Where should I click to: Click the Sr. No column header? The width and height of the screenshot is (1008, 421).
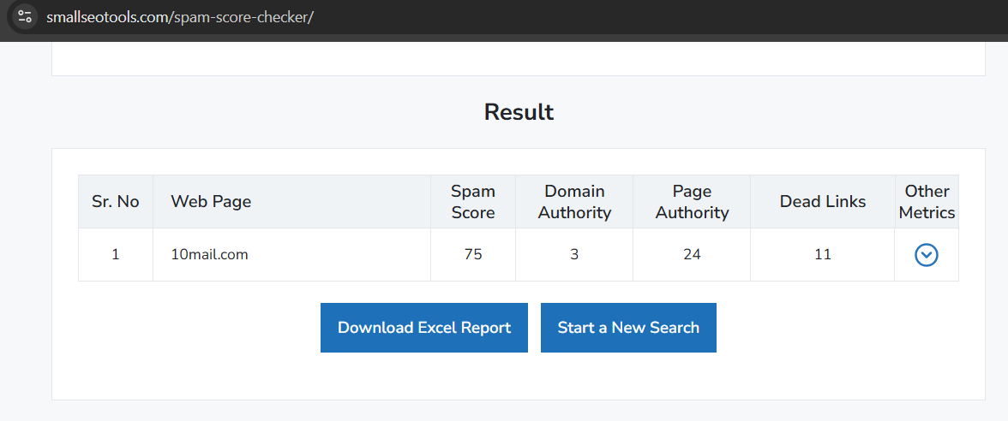pos(116,202)
